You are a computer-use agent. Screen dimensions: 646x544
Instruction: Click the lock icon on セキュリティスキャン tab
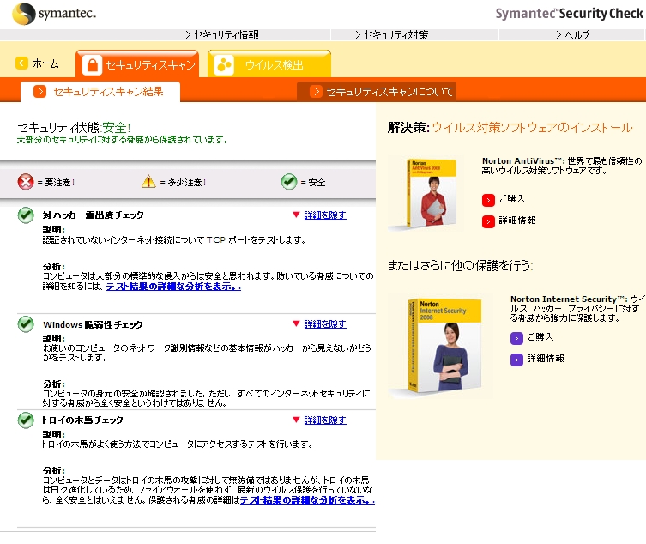click(x=93, y=65)
